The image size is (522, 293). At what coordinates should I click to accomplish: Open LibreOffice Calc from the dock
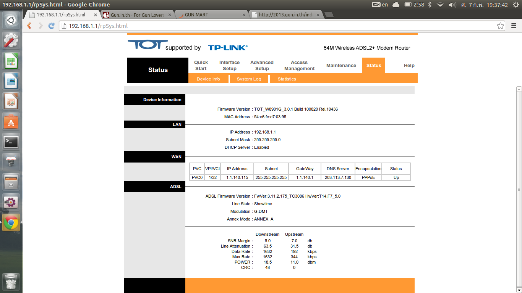point(11,61)
